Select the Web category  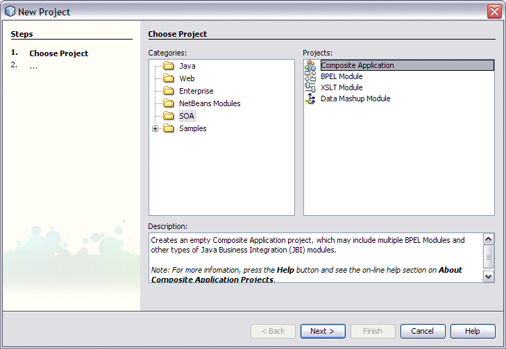click(187, 78)
